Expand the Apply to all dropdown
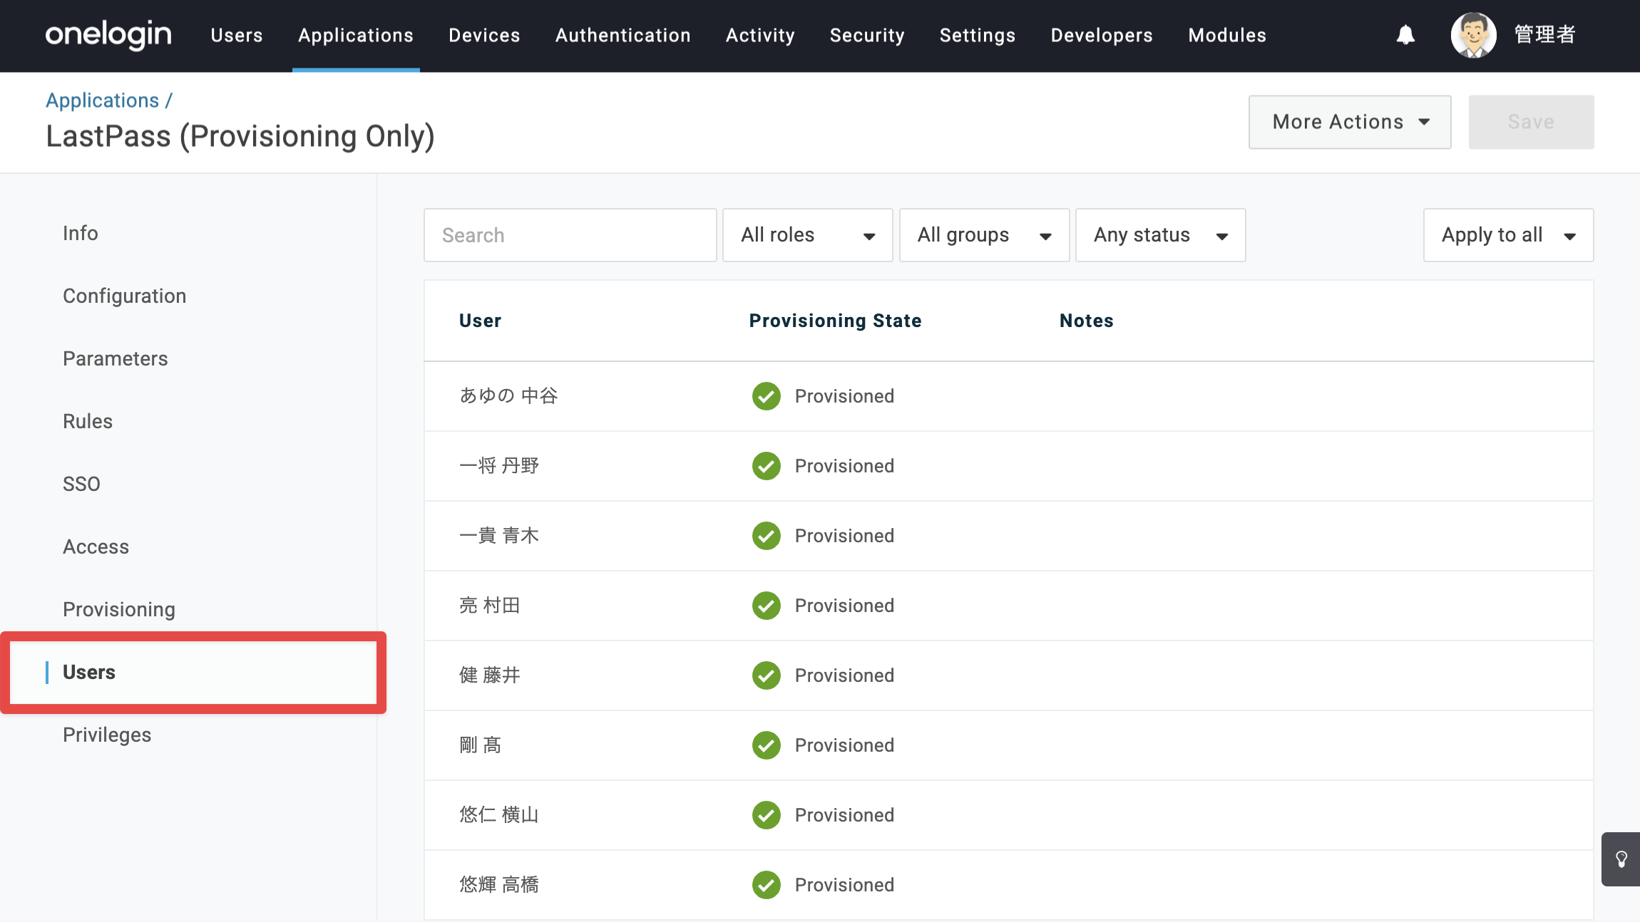This screenshot has height=922, width=1640. tap(1508, 235)
